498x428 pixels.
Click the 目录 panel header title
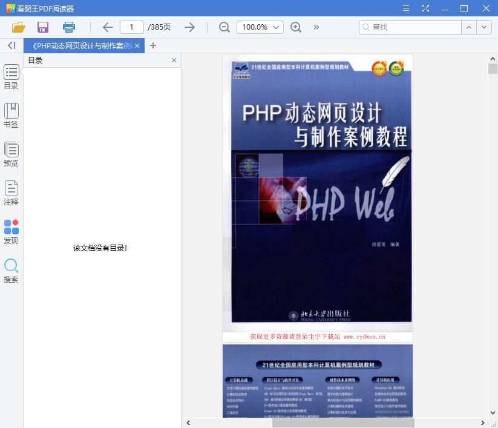point(35,61)
